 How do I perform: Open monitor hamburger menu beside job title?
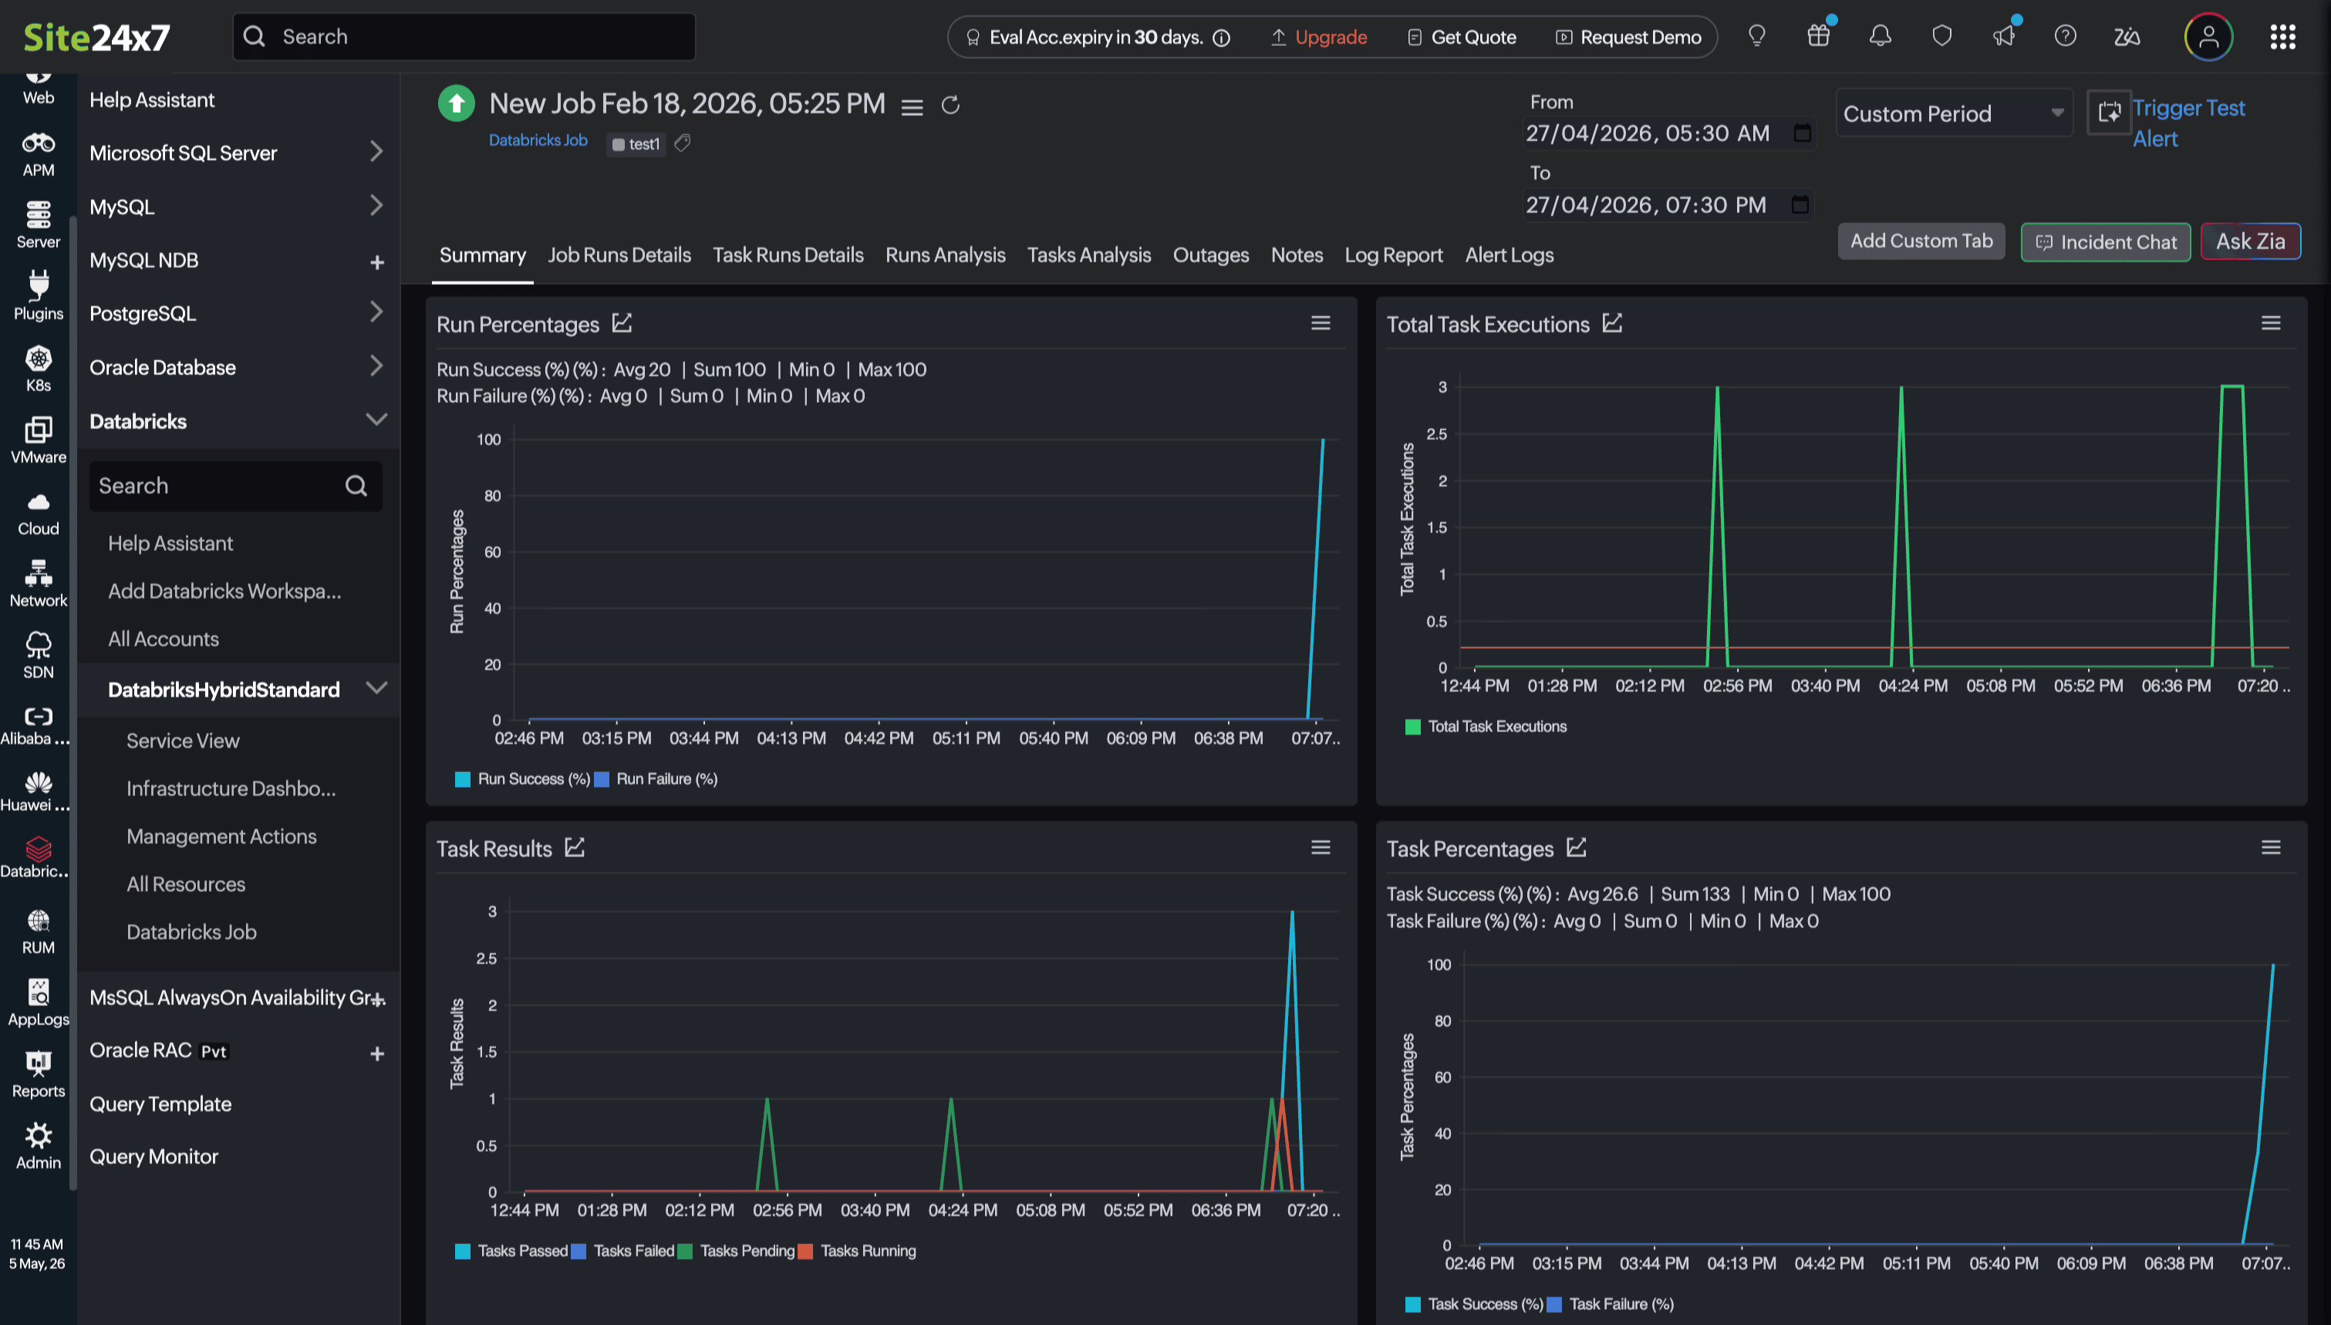coord(912,107)
